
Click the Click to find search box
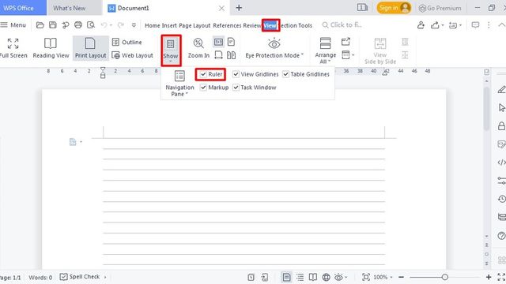tap(342, 24)
